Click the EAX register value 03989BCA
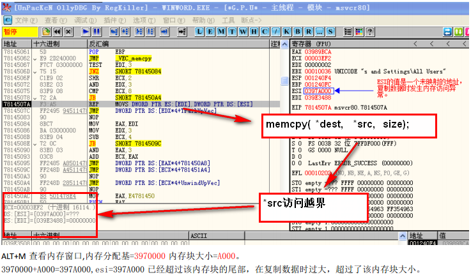This screenshot has width=471, height=275. [x=318, y=52]
